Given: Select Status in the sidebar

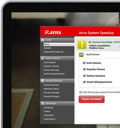Looking at the screenshot, I should point(59,44).
